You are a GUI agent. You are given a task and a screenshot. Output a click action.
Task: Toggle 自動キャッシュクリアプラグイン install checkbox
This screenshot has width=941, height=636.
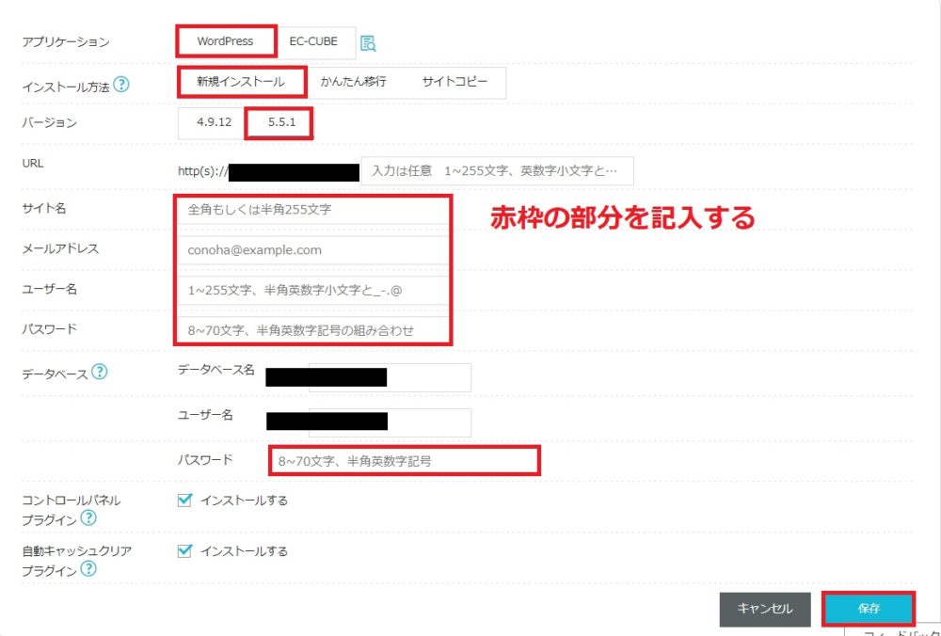pyautogui.click(x=184, y=550)
